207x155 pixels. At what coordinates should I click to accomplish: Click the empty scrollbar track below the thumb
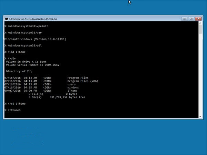200,74
